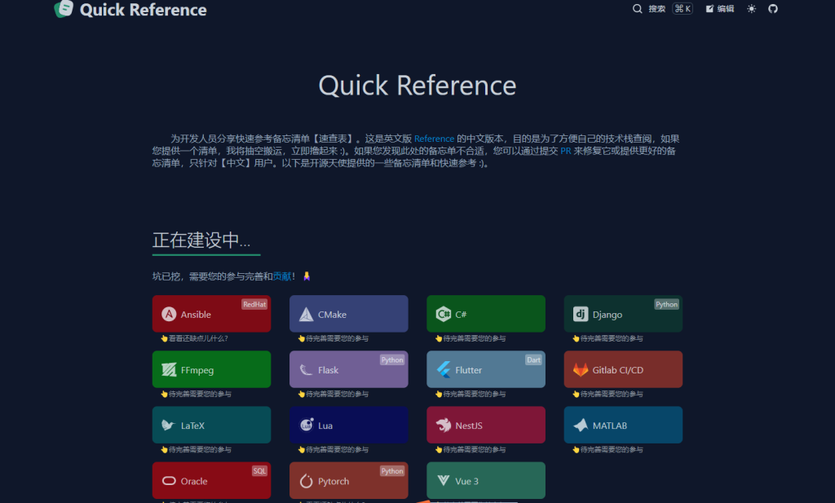This screenshot has height=503, width=835.
Task: Open the blue Reference link in the intro
Action: point(434,139)
